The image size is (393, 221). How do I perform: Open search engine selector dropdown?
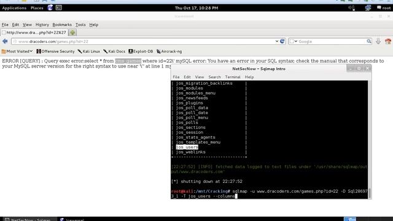point(294,41)
